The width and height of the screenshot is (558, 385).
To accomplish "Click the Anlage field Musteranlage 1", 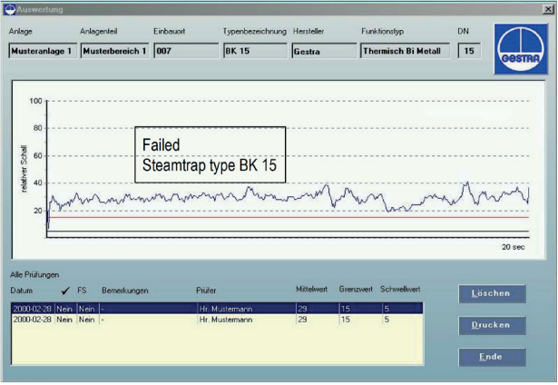I will (x=42, y=52).
